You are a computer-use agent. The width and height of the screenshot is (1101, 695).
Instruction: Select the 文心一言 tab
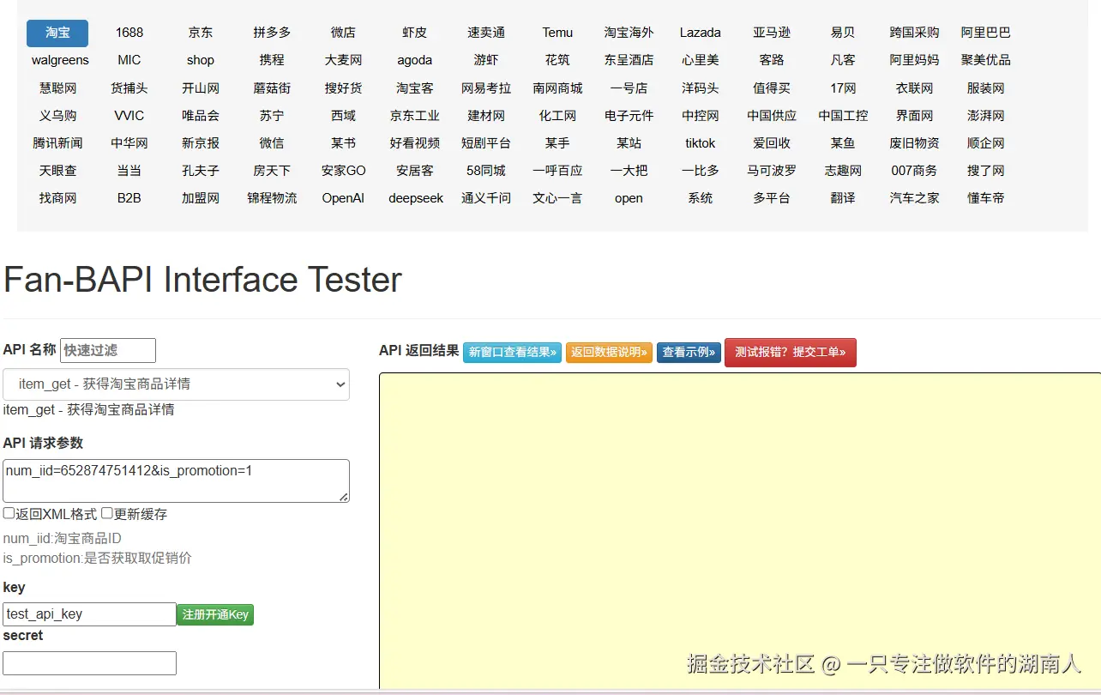[x=557, y=197]
